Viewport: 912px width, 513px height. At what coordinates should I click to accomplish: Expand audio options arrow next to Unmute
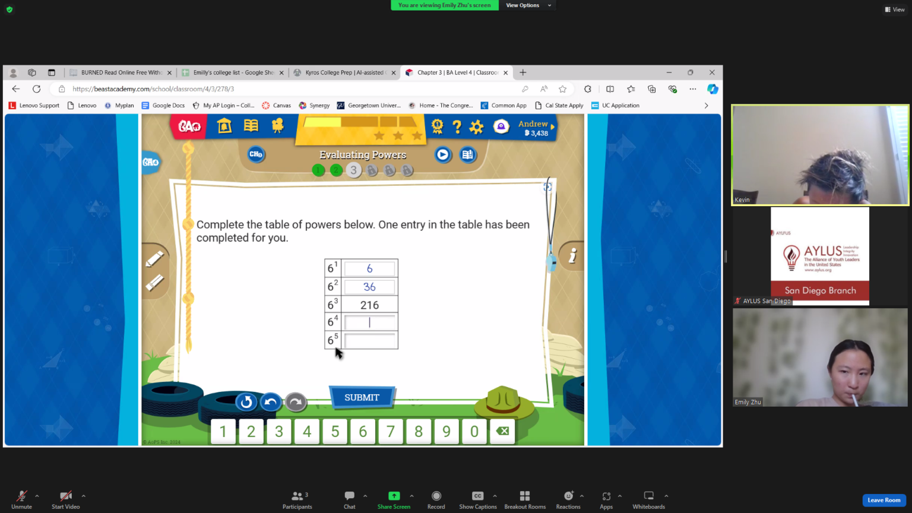[37, 496]
